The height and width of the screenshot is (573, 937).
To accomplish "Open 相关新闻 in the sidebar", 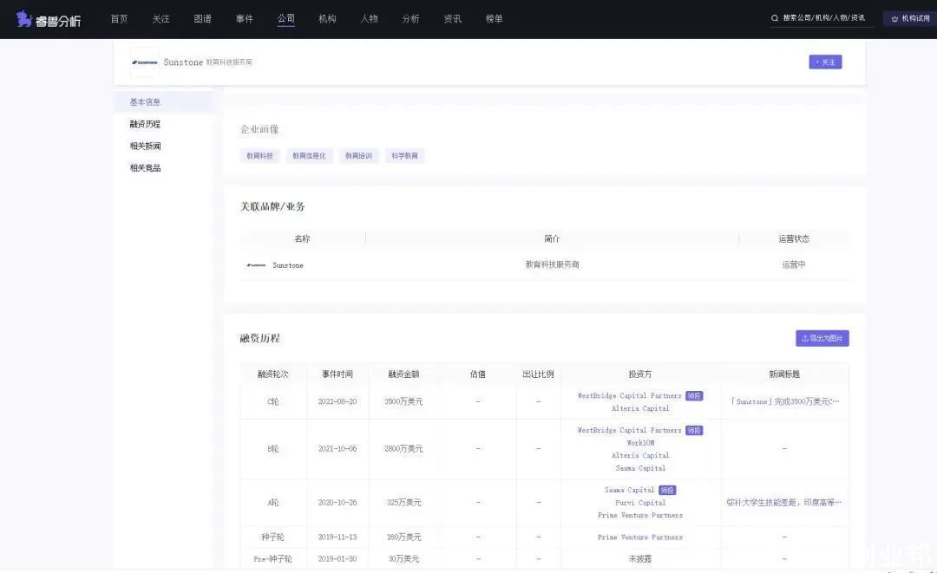I will pyautogui.click(x=145, y=147).
